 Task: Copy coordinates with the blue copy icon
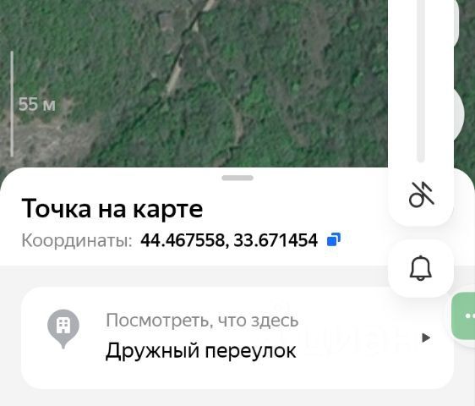tap(334, 239)
